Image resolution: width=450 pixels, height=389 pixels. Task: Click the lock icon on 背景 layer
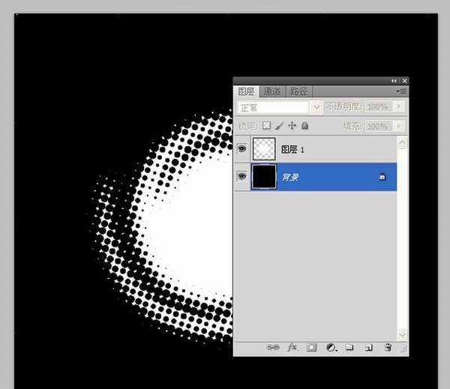pyautogui.click(x=382, y=177)
